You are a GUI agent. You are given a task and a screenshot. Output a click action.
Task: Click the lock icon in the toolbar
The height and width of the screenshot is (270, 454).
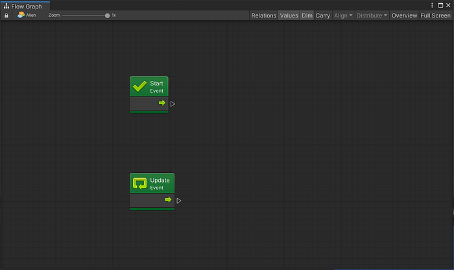coord(6,15)
